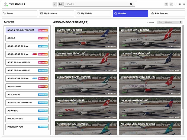187x140 pixels.
Task: Switch to the Store tab
Action: (19, 13)
